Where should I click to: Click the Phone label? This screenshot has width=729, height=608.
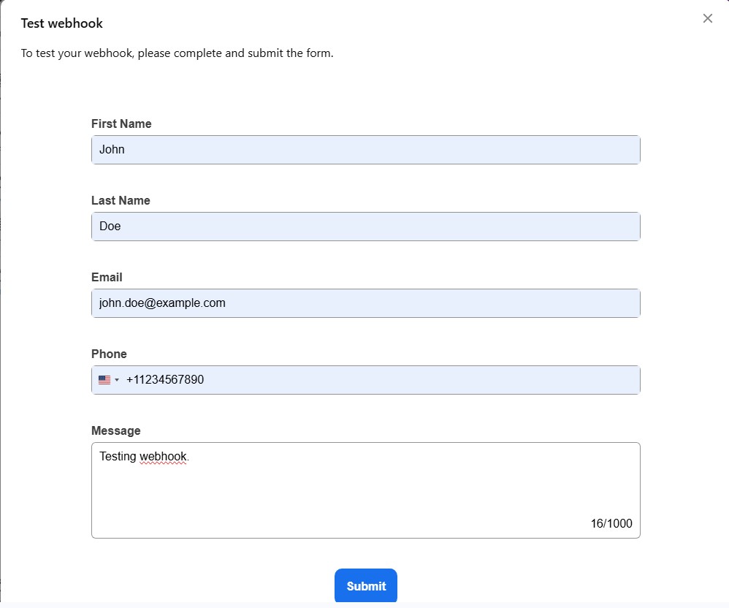(x=110, y=354)
